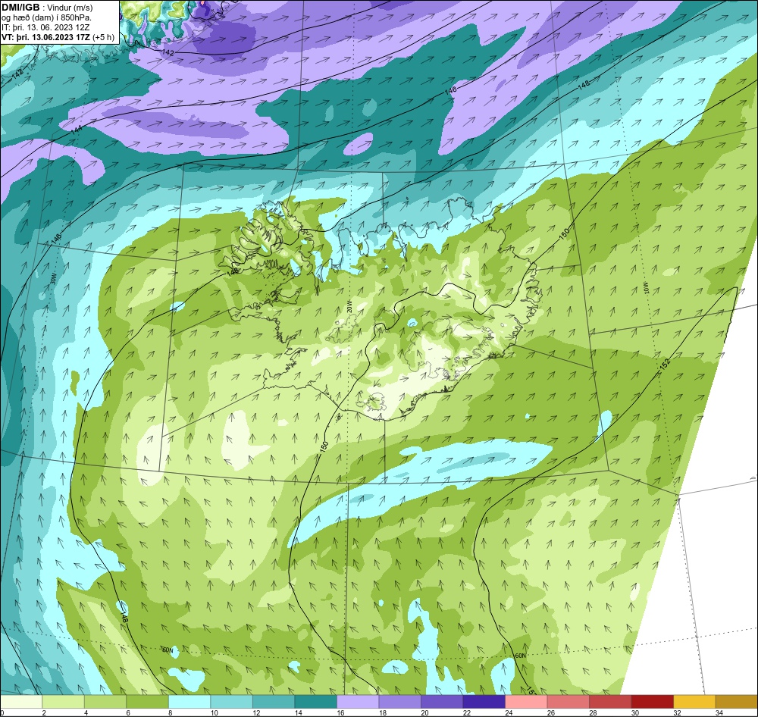758x717 pixels.
Task: Click the lavender swatch between 16 and 18
Action: coord(358,701)
